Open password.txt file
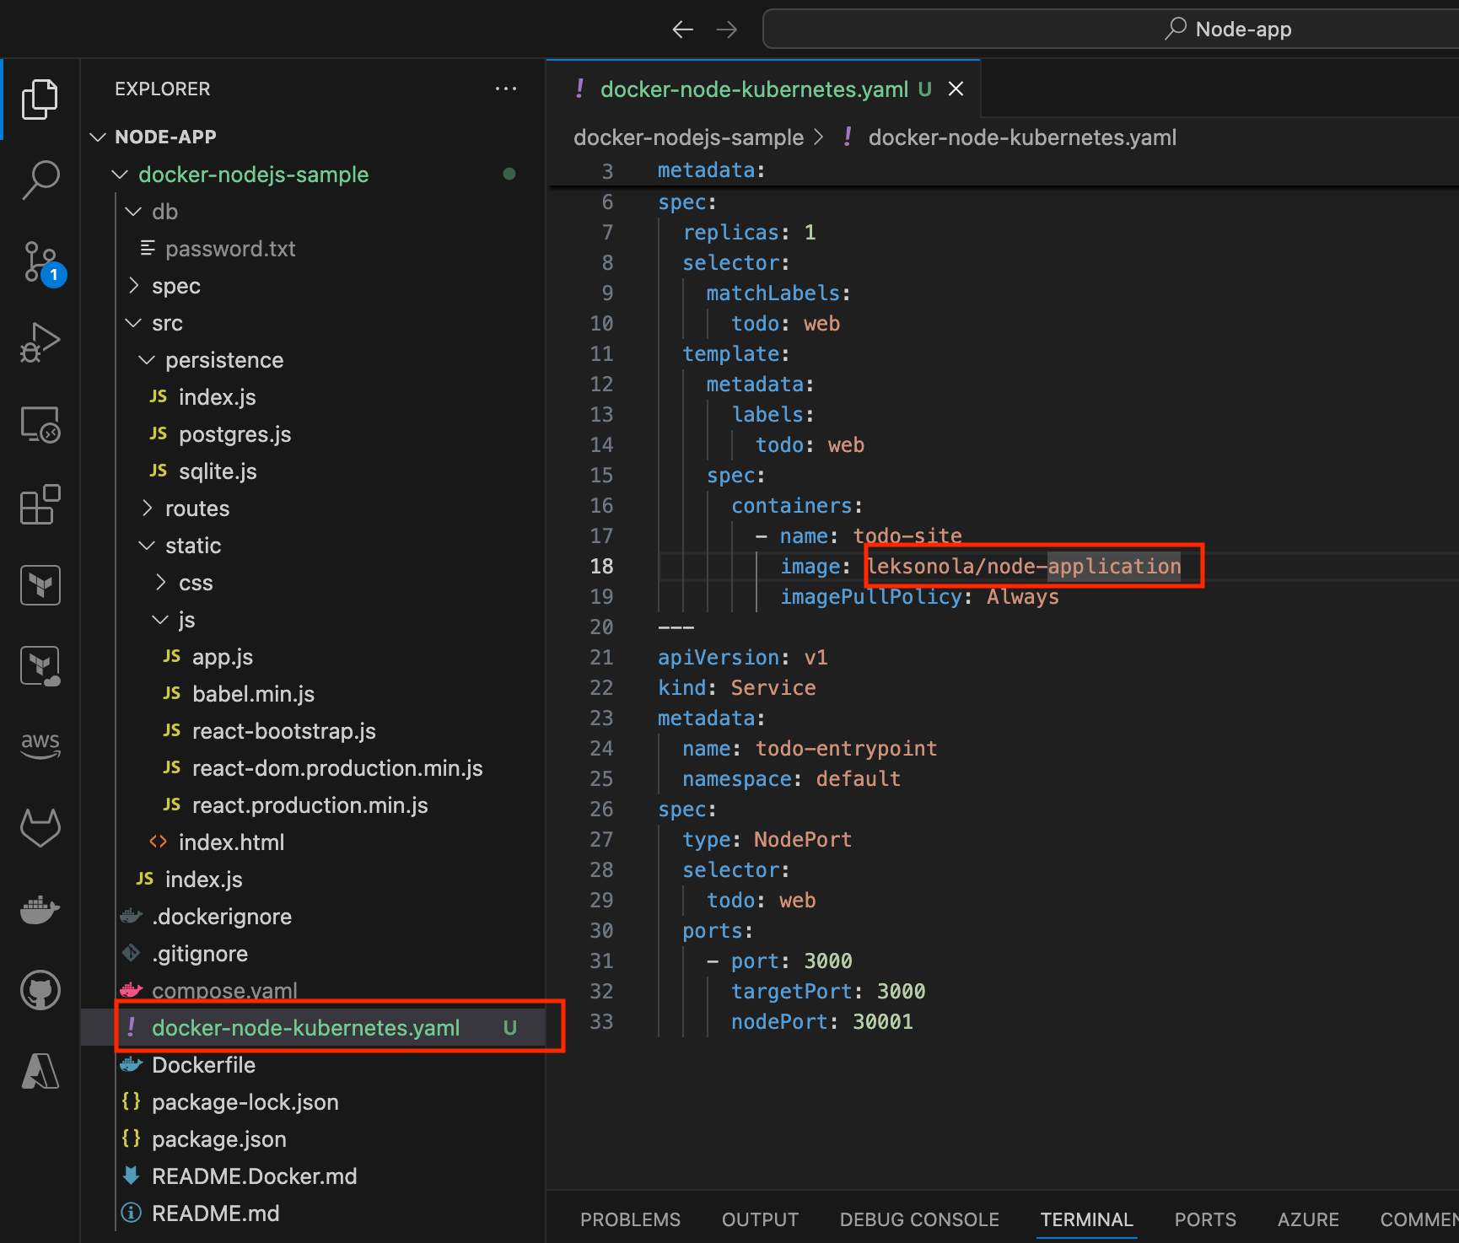 [x=230, y=249]
